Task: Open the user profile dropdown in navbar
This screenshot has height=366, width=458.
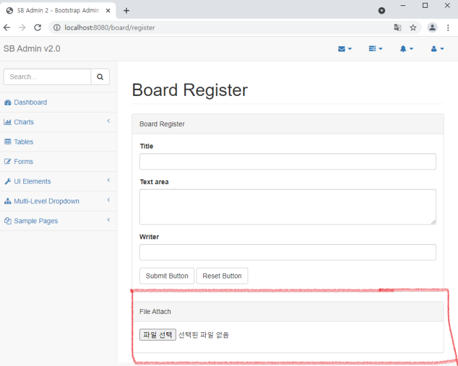Action: (x=437, y=49)
